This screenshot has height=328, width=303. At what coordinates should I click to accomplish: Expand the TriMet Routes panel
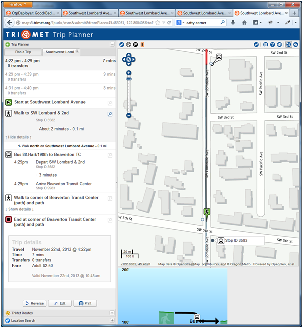[112, 313]
